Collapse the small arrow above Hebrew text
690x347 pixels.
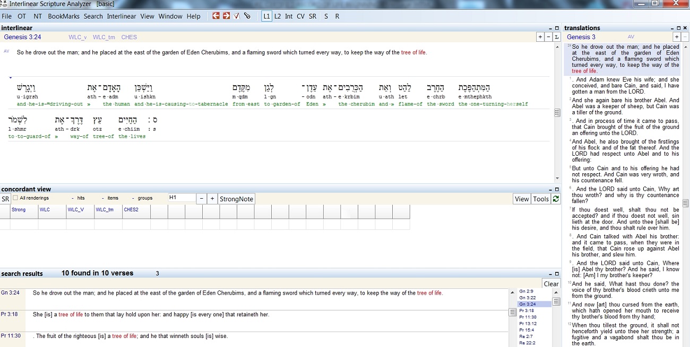11,77
